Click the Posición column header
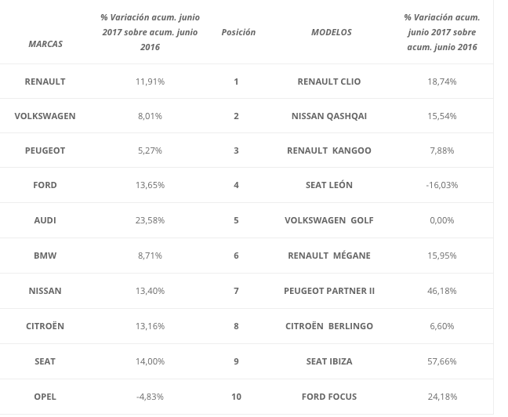 click(x=238, y=32)
